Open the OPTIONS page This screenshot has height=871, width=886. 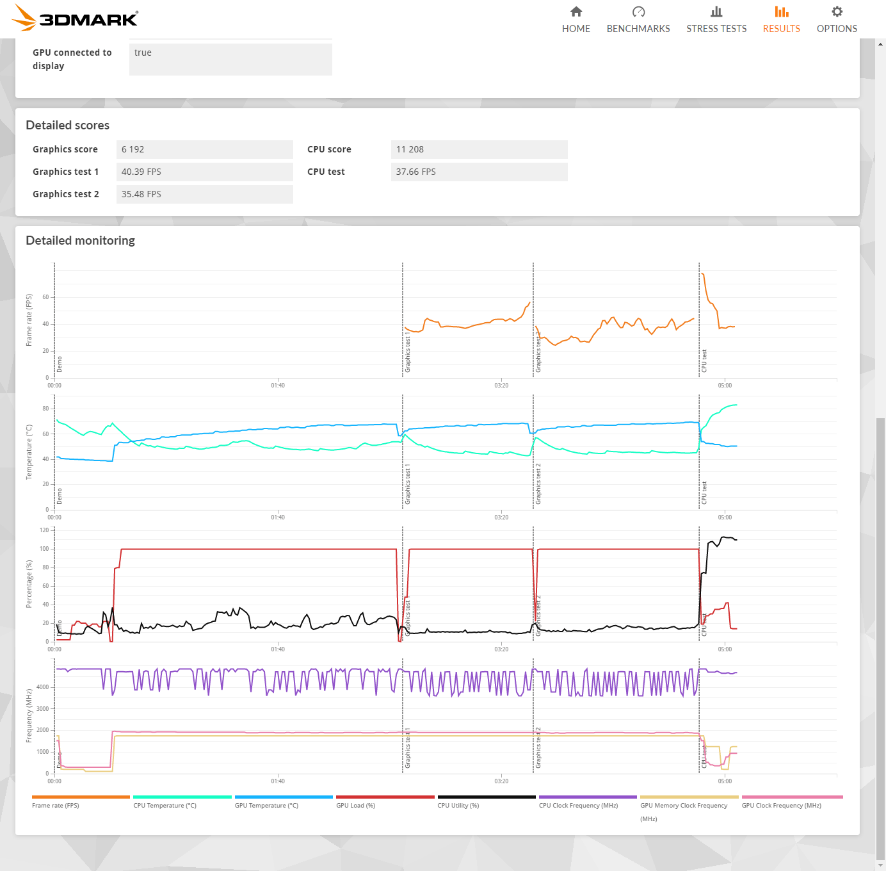click(837, 20)
